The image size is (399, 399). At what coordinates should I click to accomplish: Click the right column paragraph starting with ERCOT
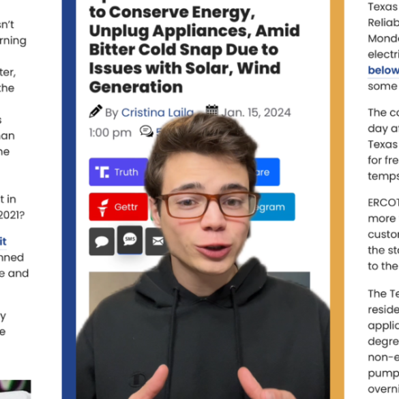[383, 234]
